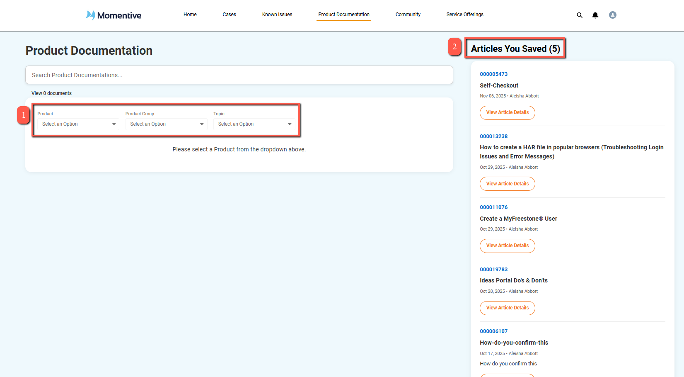View Article Details for Ideas Portal Do's & Don'ts
The height and width of the screenshot is (377, 684).
click(x=508, y=308)
